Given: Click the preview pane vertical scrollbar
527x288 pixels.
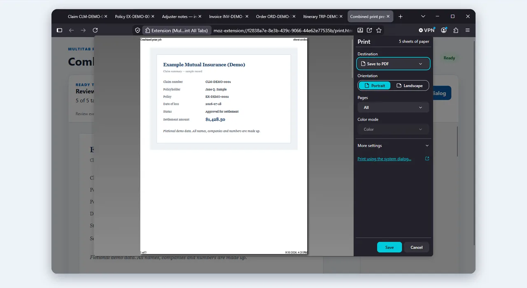Looking at the screenshot, I should pyautogui.click(x=352, y=58).
